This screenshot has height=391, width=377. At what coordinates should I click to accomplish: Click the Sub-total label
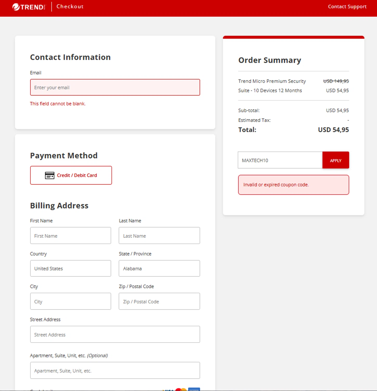click(249, 111)
